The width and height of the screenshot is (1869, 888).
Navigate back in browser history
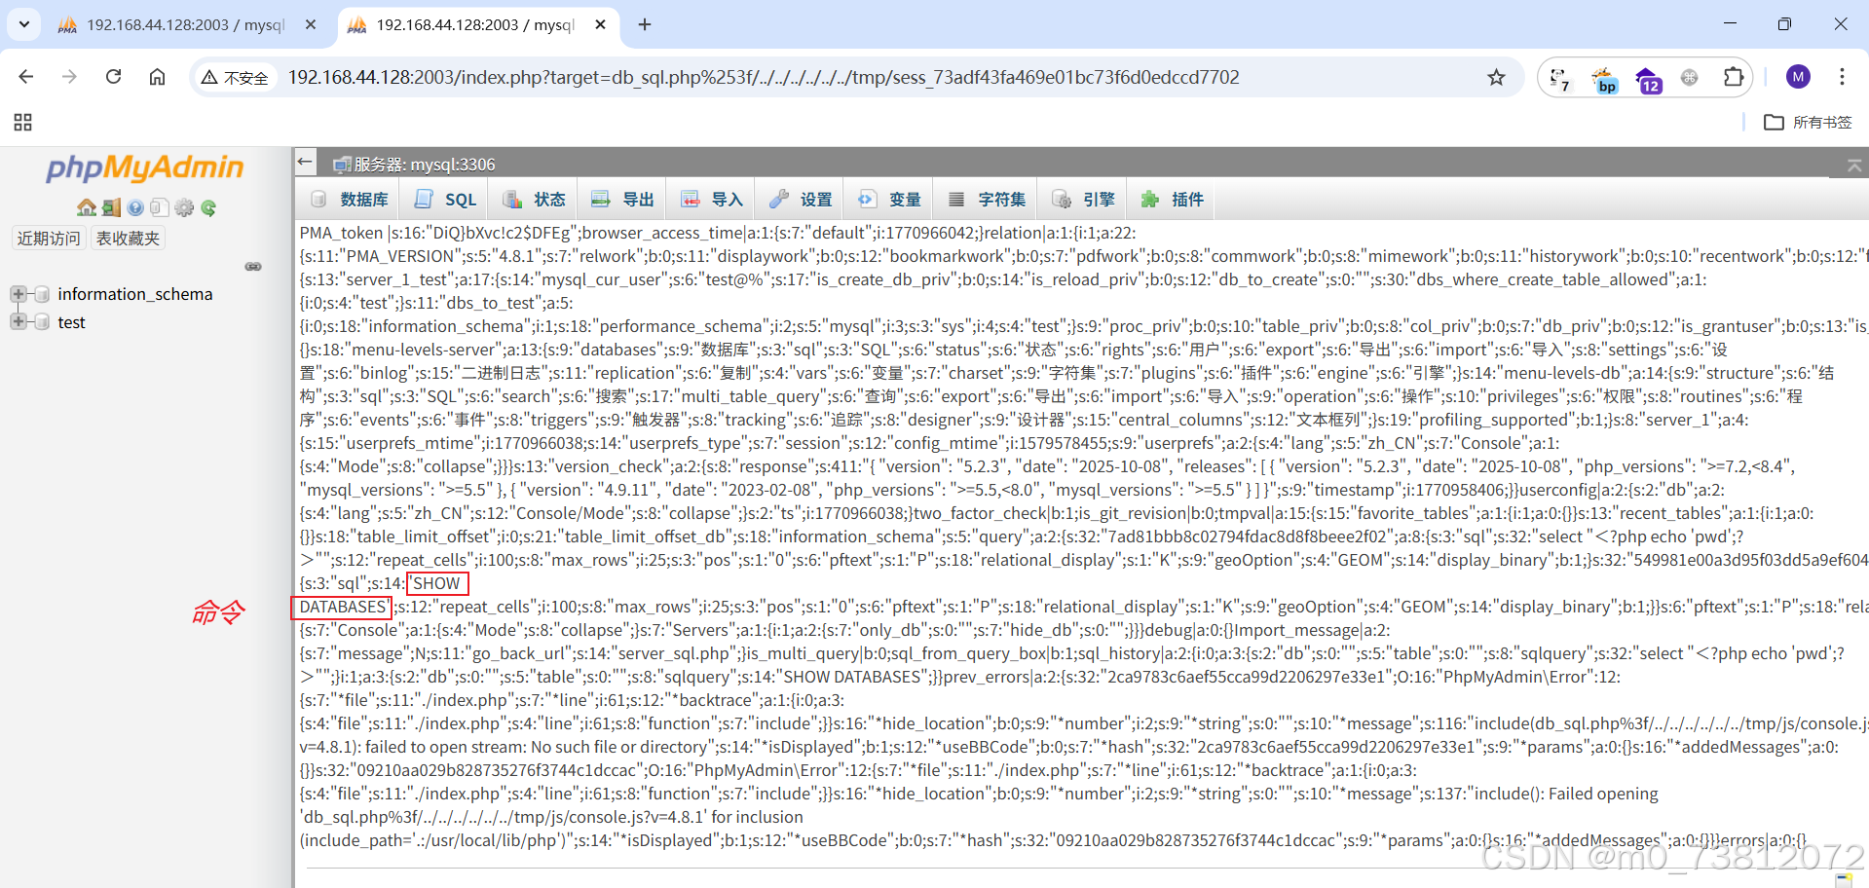pyautogui.click(x=26, y=77)
